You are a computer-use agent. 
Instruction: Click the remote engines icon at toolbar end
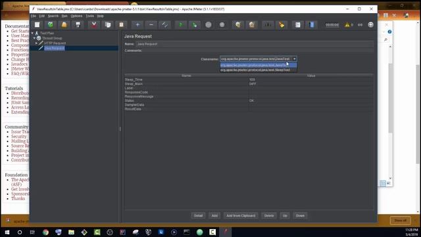(x=371, y=25)
